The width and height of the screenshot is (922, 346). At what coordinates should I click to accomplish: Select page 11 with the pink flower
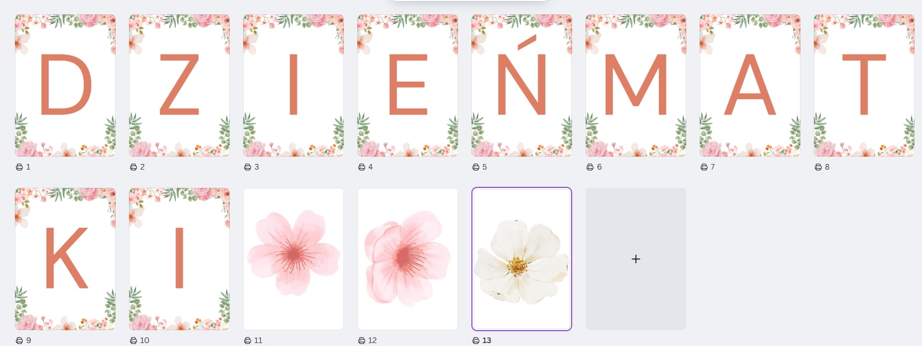coord(293,259)
